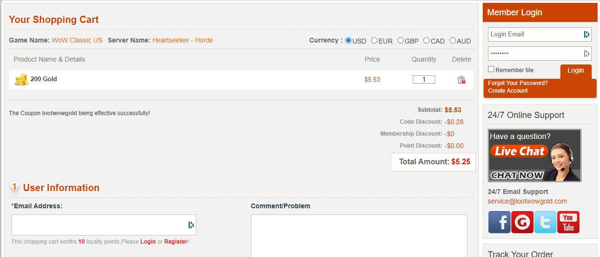This screenshot has height=257, width=600.
Task: Click the 24/7 Email Support label
Action: tap(518, 192)
